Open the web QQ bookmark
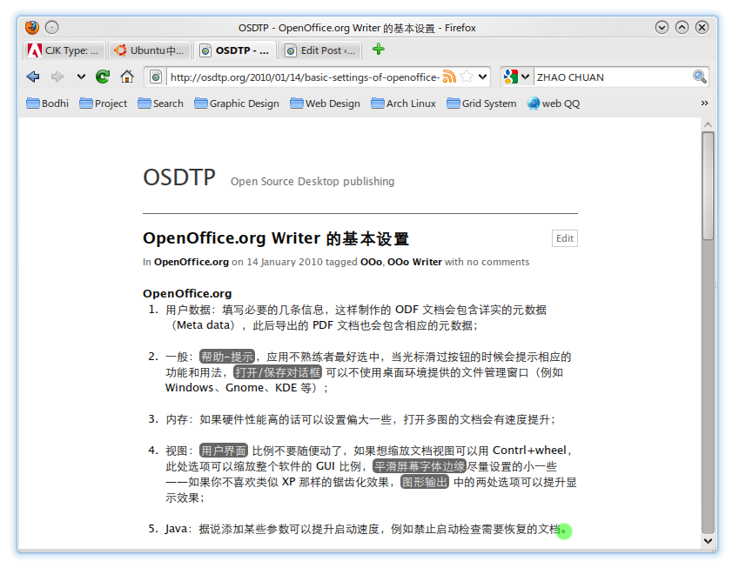The image size is (739, 568). pos(554,104)
